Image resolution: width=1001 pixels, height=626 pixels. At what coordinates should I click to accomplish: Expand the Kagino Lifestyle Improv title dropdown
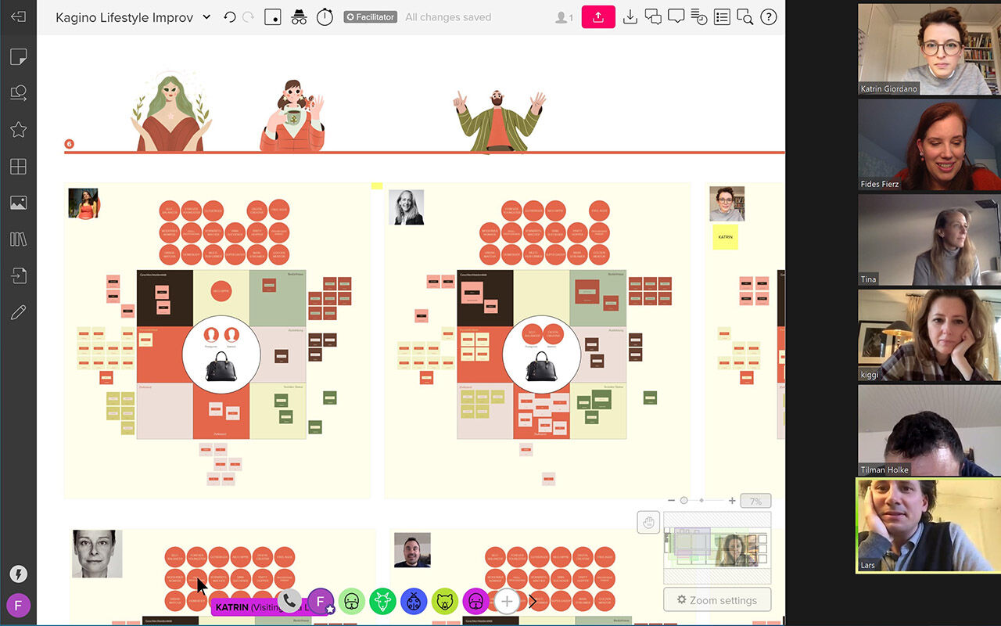coord(206,17)
